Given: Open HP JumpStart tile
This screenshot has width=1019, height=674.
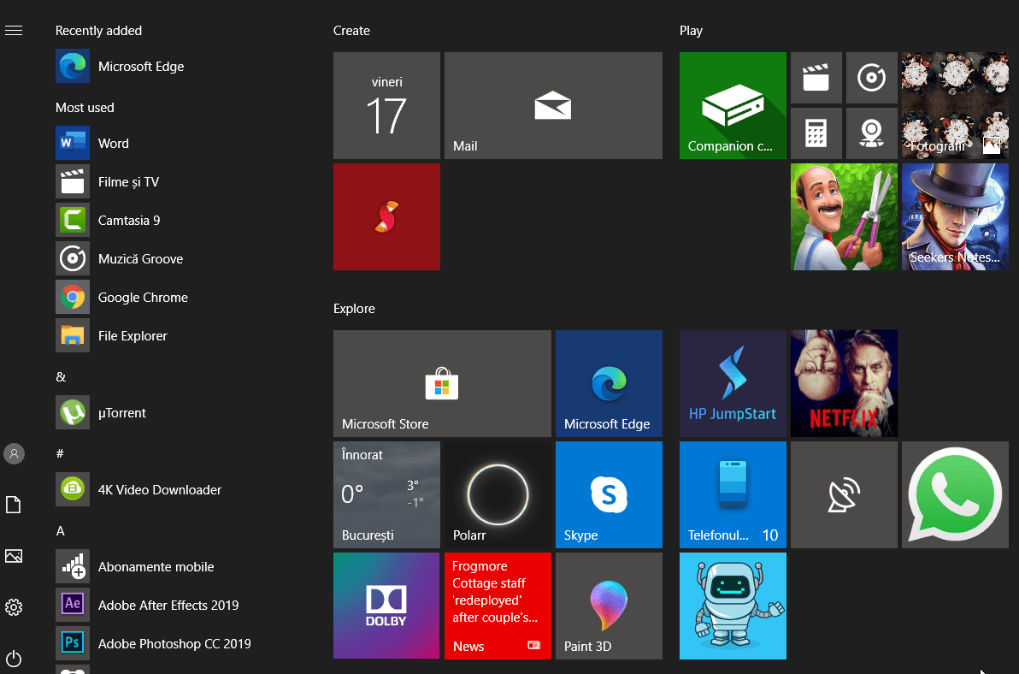Looking at the screenshot, I should coord(733,383).
